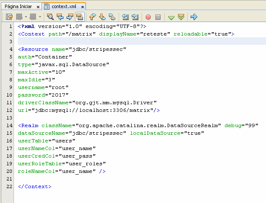Image resolution: width=266 pixels, height=203 pixels.
Task: Click displayName="reteste" attribute
Action: (x=135, y=34)
